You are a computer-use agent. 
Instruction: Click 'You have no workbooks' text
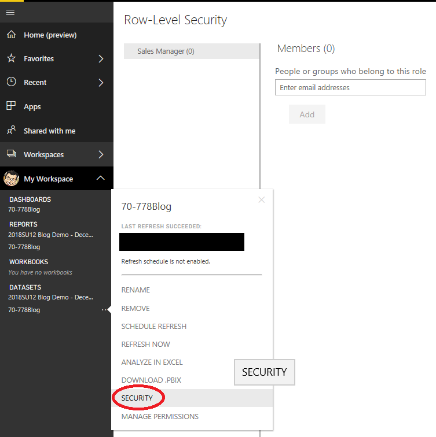pyautogui.click(x=41, y=273)
